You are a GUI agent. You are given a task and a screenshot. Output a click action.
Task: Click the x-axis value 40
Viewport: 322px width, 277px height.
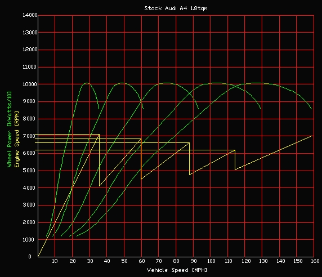[107, 261]
